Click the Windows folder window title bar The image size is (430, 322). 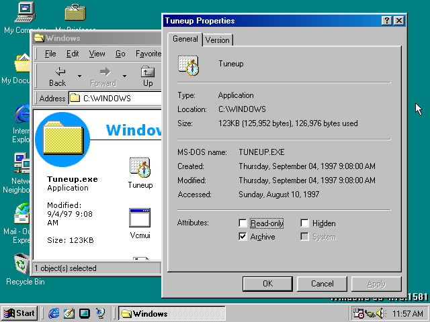[x=97, y=38]
